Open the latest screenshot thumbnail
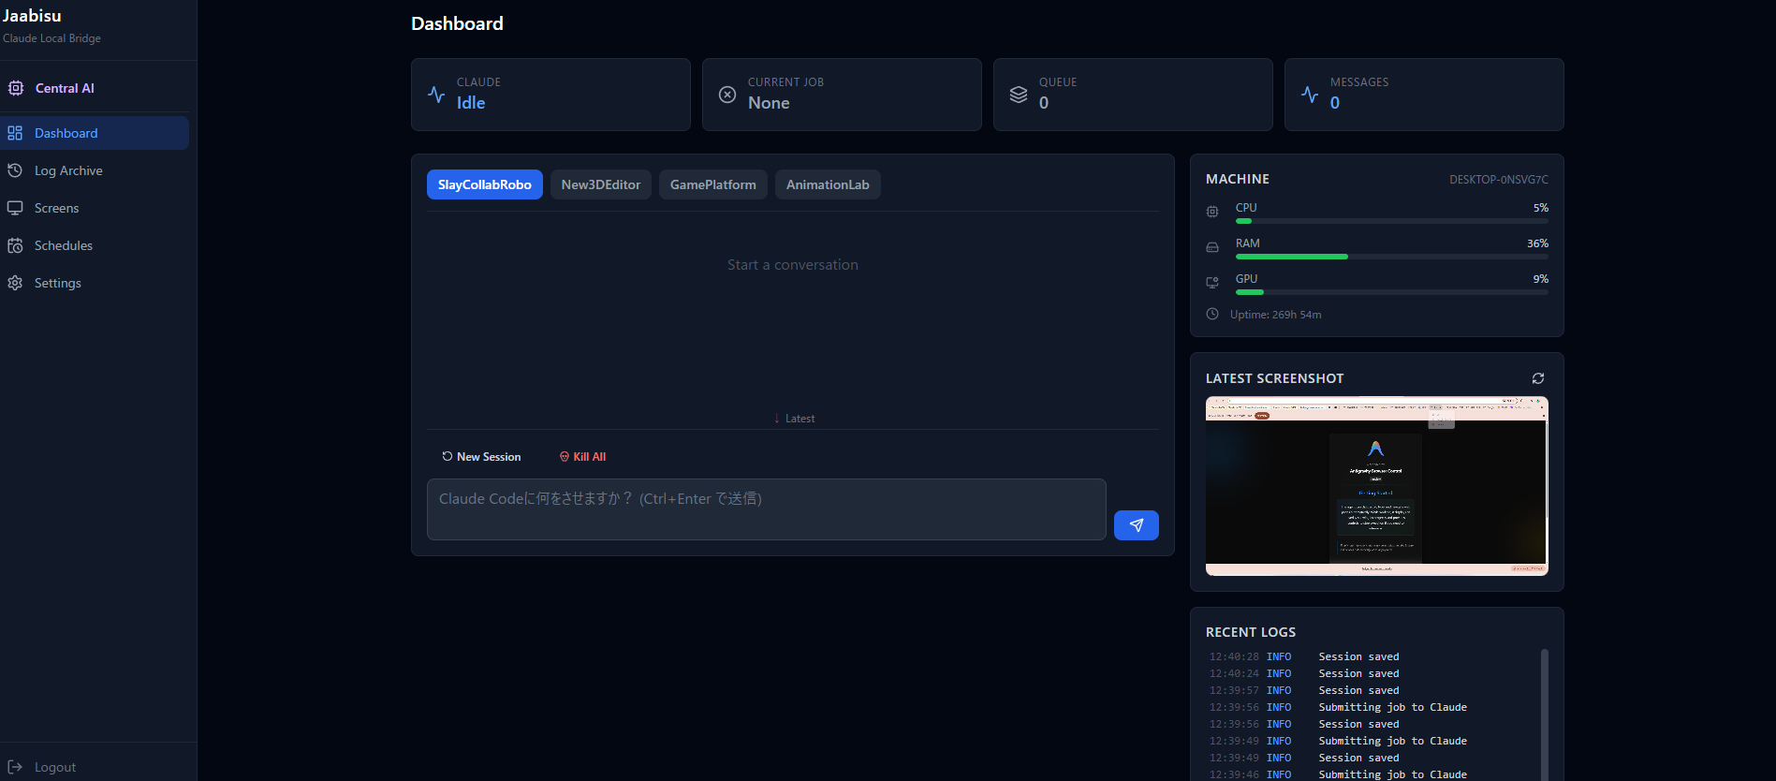Screen dimensions: 1776x781 click(x=1376, y=486)
